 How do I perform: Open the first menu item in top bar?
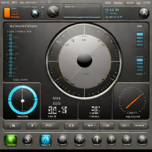pos(5,3)
